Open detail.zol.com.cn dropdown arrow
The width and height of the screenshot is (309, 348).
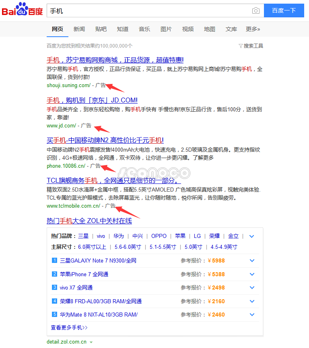pos(91,342)
